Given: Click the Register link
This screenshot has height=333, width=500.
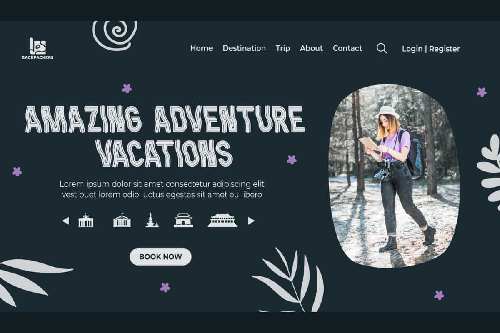Looking at the screenshot, I should 445,49.
